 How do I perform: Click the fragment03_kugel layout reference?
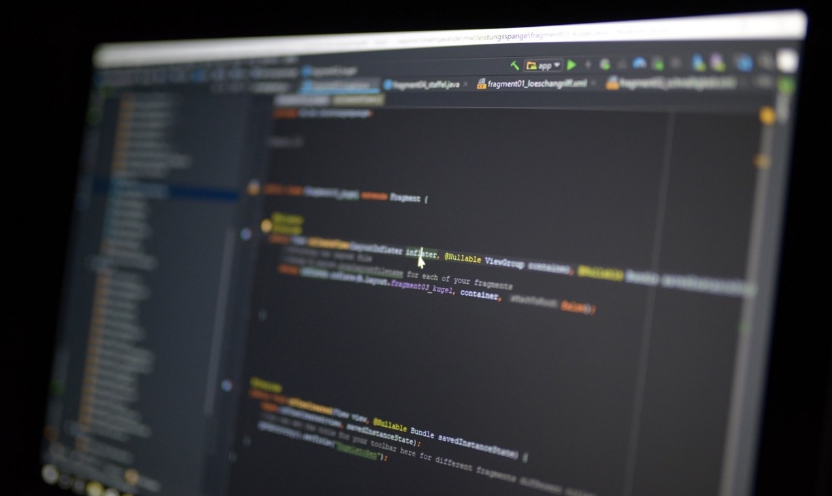(421, 287)
